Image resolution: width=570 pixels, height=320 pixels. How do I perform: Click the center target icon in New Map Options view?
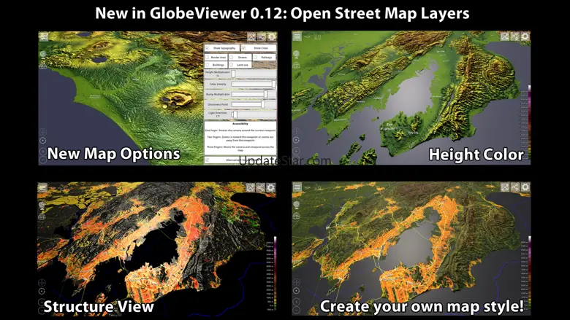42,141
